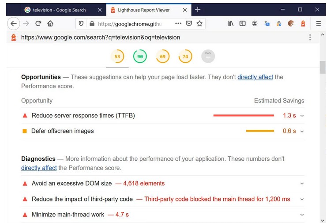The image size is (327, 223).
Task: Expand Avoid an excessive DOM size chevron
Action: pyautogui.click(x=302, y=184)
